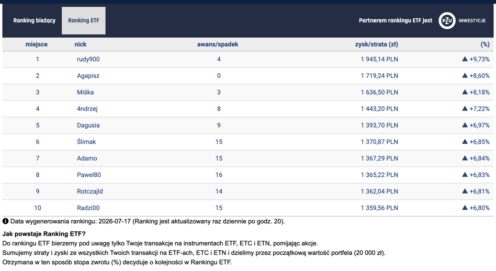Click the profit value 1 362,04 PLN

pyautogui.click(x=379, y=191)
